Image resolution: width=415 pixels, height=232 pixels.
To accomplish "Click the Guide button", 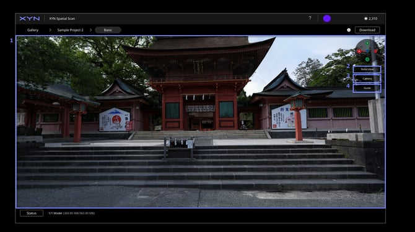I will (367, 88).
